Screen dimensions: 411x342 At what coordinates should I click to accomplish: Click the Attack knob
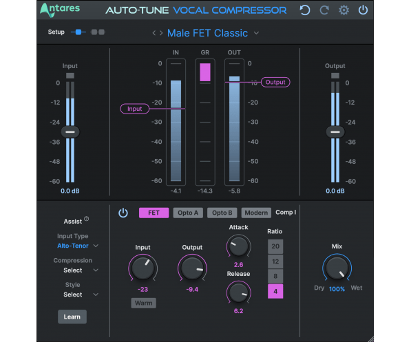pyautogui.click(x=238, y=246)
